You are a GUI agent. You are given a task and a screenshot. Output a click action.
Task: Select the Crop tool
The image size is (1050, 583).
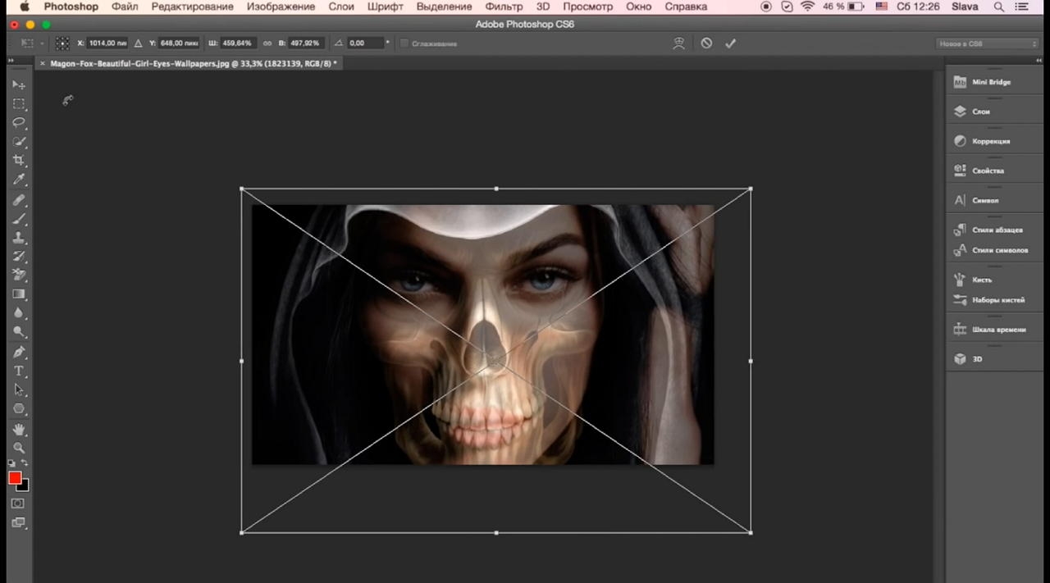click(19, 161)
